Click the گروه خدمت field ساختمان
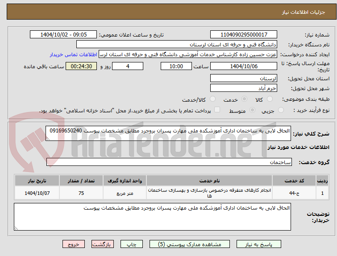 click(x=169, y=162)
